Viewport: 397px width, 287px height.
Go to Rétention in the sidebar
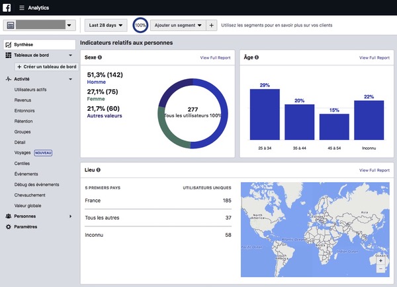(25, 121)
